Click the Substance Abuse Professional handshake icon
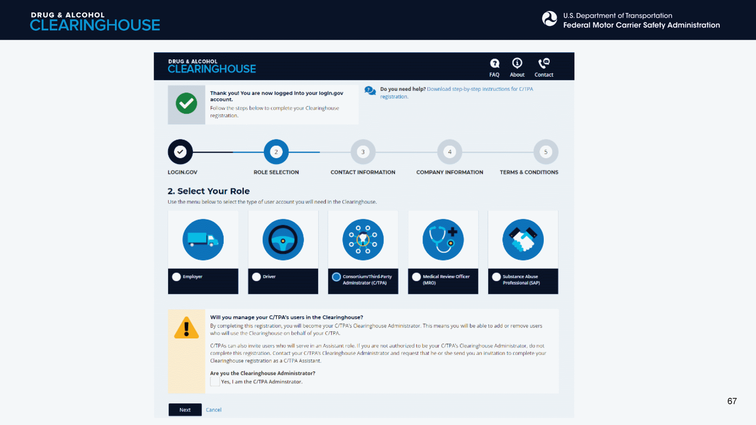Image resolution: width=756 pixels, height=425 pixels. click(523, 240)
